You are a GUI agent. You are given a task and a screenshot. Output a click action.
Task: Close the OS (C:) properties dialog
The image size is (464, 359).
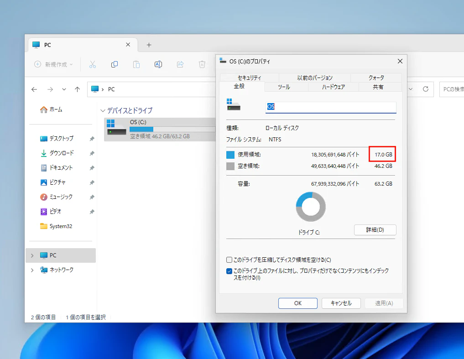point(400,61)
